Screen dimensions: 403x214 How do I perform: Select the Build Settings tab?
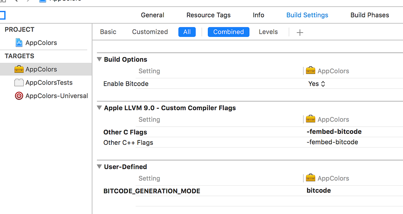(307, 15)
